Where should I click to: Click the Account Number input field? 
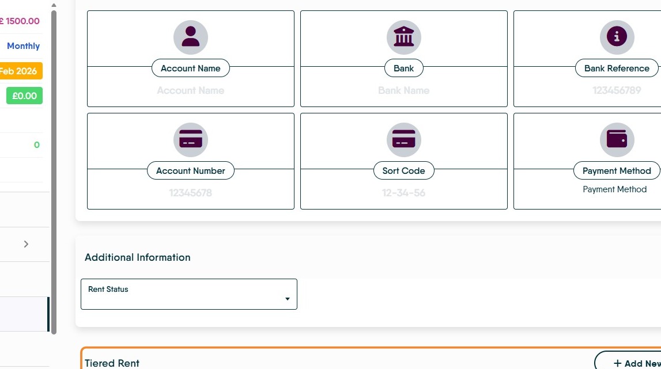point(191,193)
